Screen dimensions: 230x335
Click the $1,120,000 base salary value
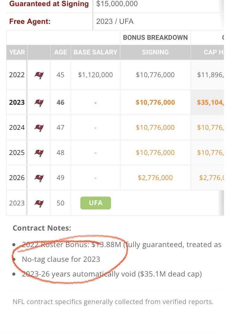[x=95, y=75]
